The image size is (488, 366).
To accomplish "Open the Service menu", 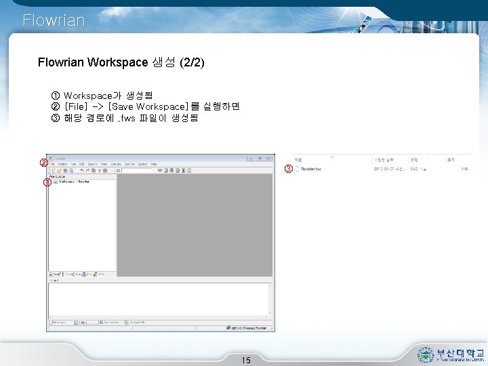I will point(129,164).
